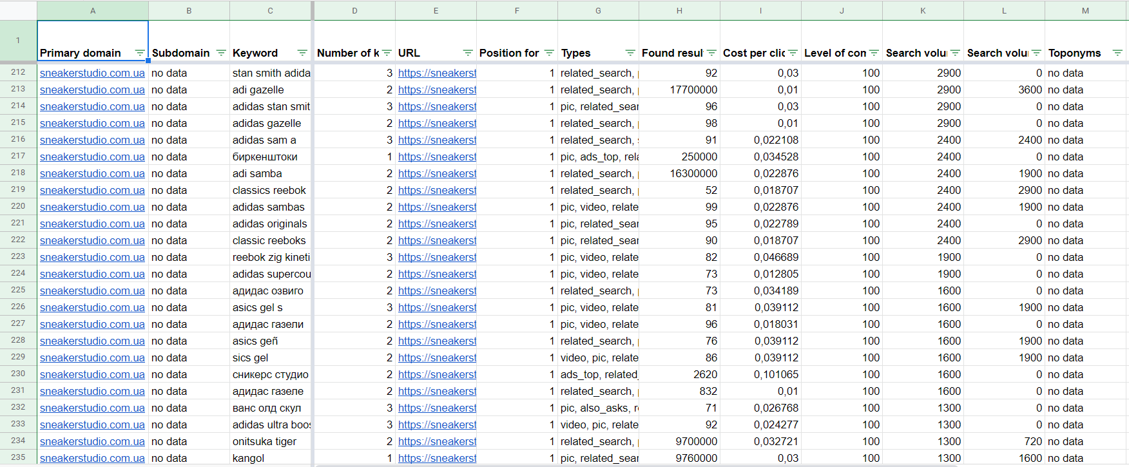Select column A header
The width and height of the screenshot is (1129, 467).
(x=93, y=10)
